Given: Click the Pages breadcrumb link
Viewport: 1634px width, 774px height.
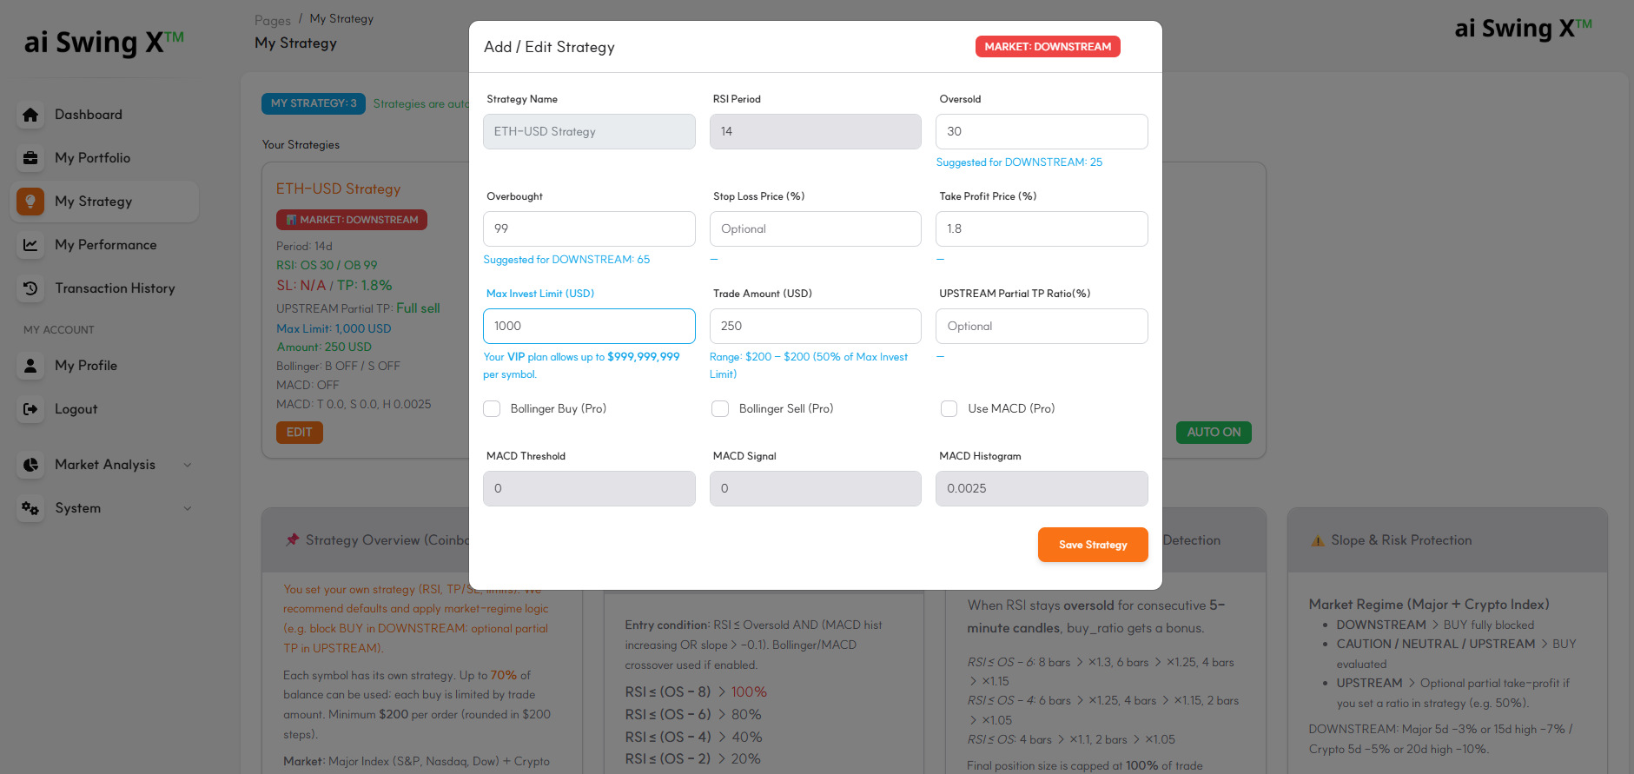Looking at the screenshot, I should [272, 20].
